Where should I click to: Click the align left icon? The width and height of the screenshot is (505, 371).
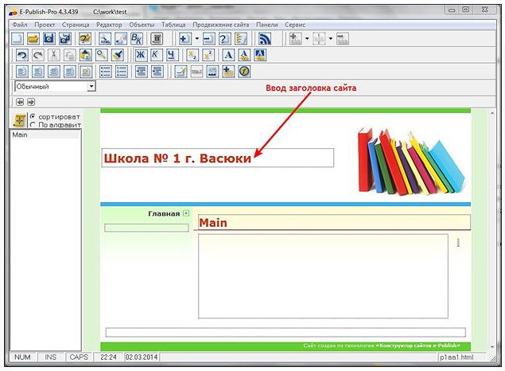pyautogui.click(x=21, y=72)
